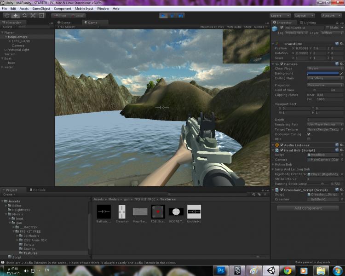Toggle the Audio Listener component checkbox
345x276 pixels.
point(282,145)
